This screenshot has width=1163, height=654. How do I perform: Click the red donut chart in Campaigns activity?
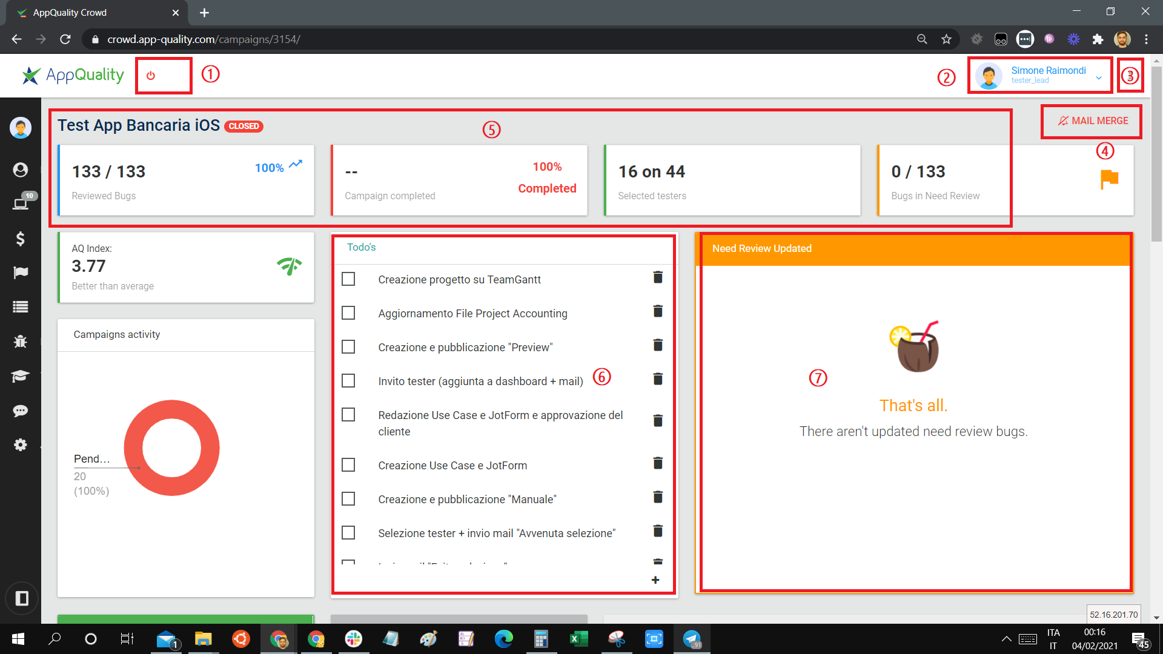click(x=171, y=448)
